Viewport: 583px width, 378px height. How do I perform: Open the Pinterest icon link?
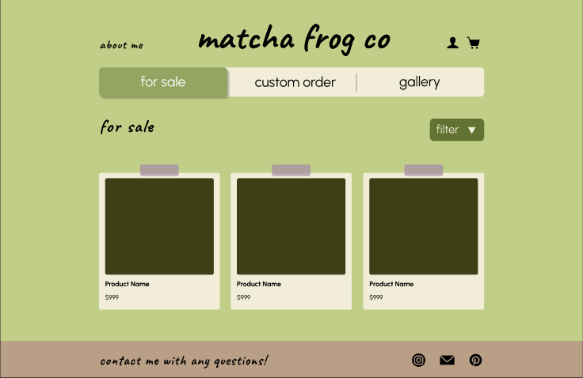(475, 361)
